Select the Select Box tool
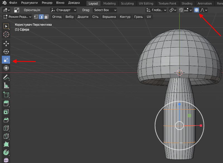The height and width of the screenshot is (163, 223). click(6, 26)
